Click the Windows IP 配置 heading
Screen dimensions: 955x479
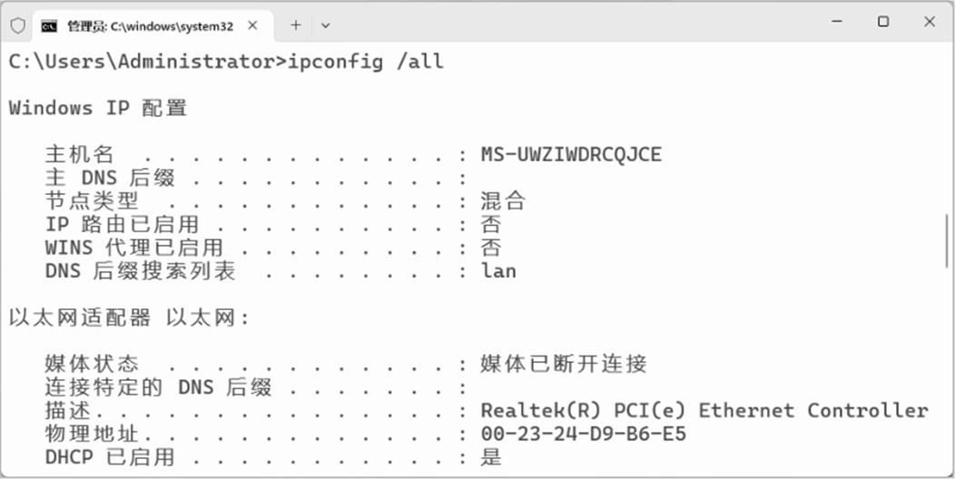[x=97, y=108]
